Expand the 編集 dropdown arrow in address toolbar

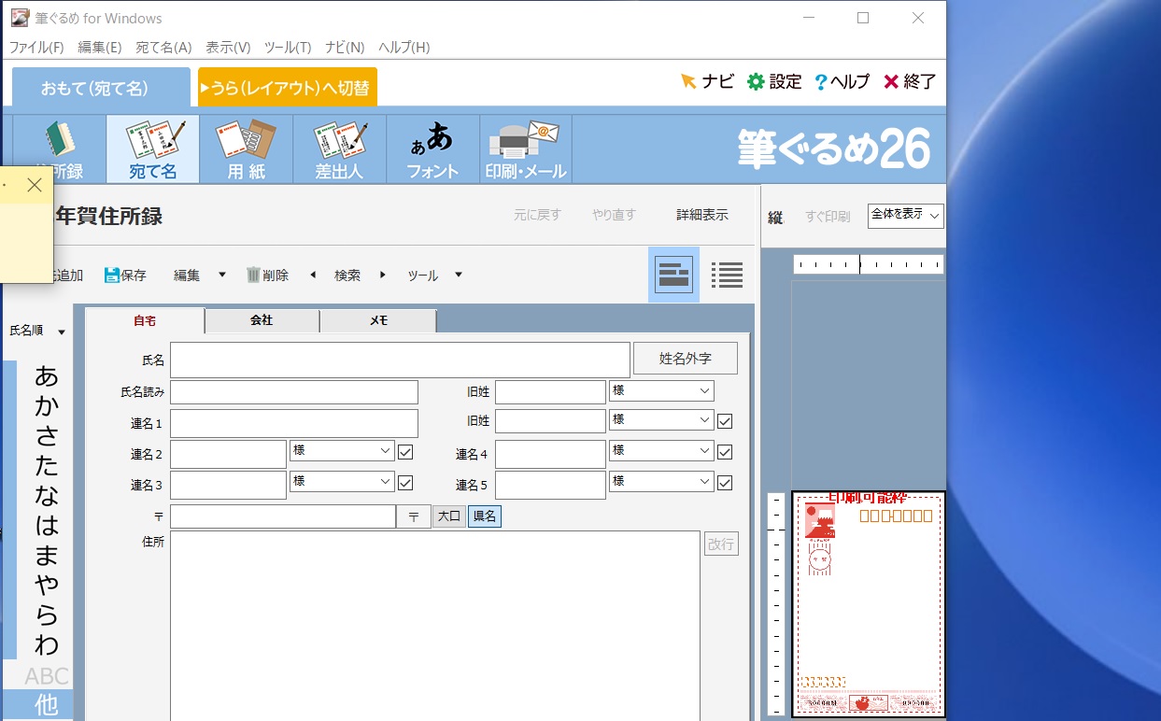pos(222,275)
